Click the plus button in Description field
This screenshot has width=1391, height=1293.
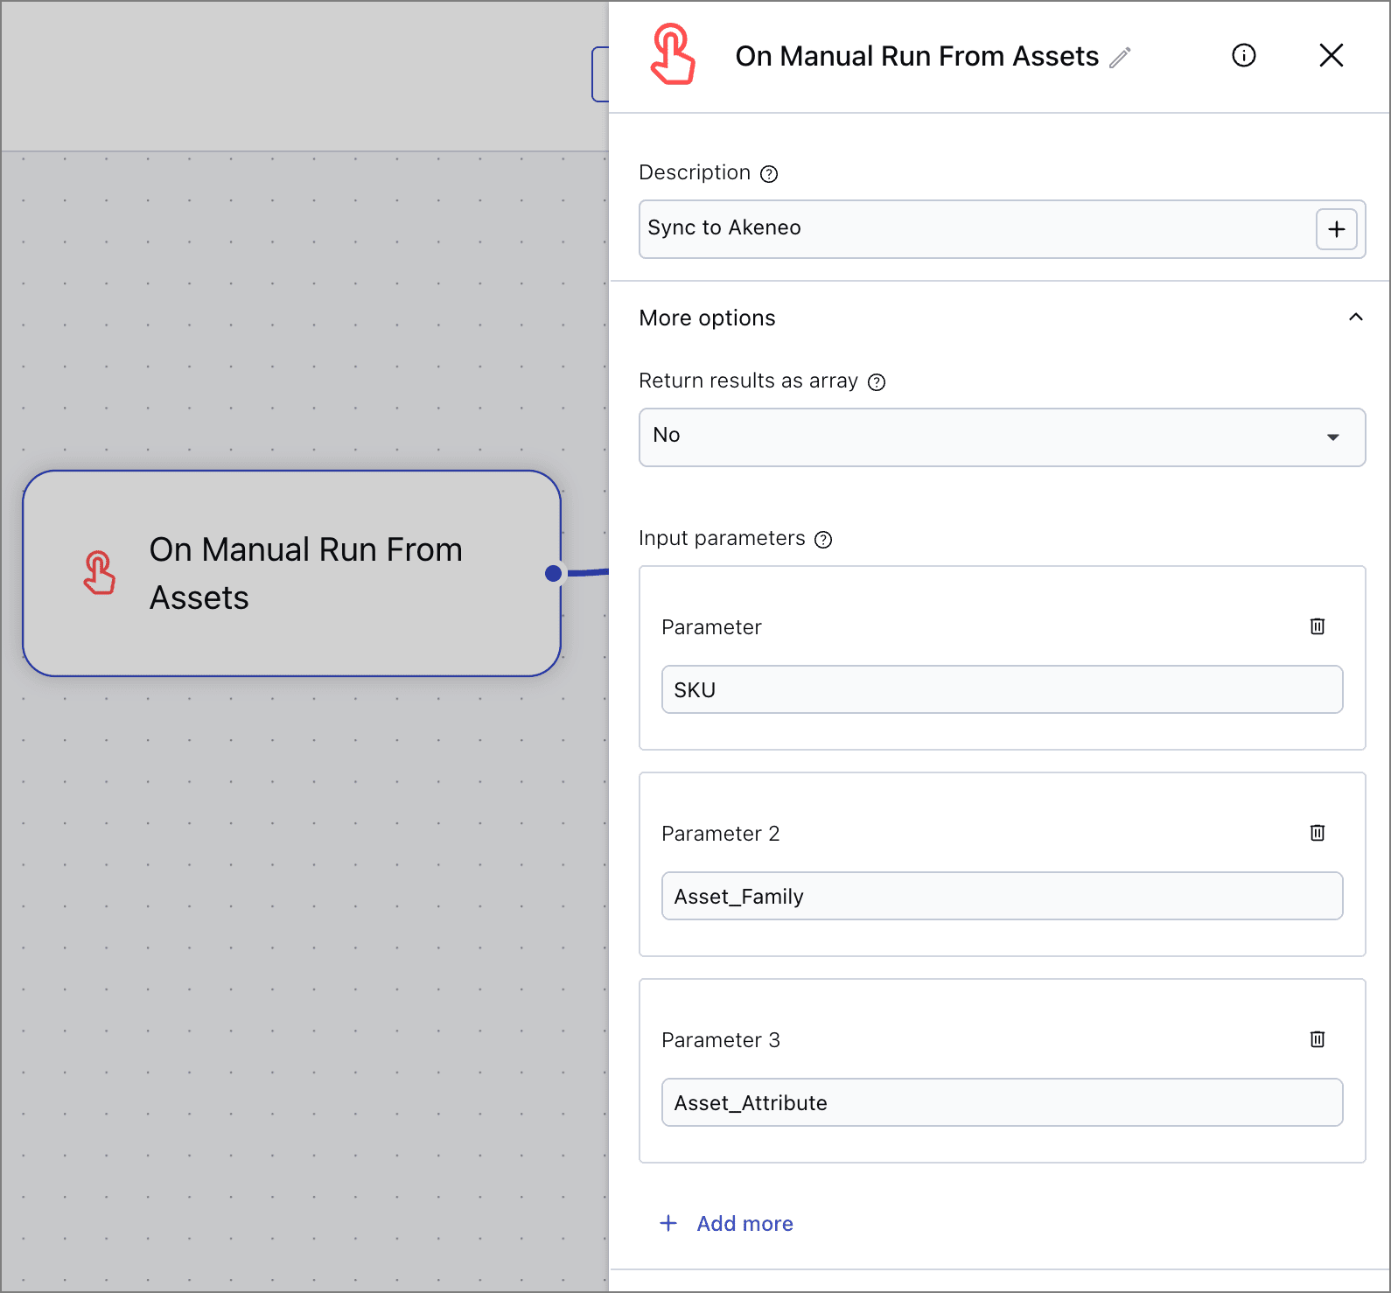[x=1336, y=229]
